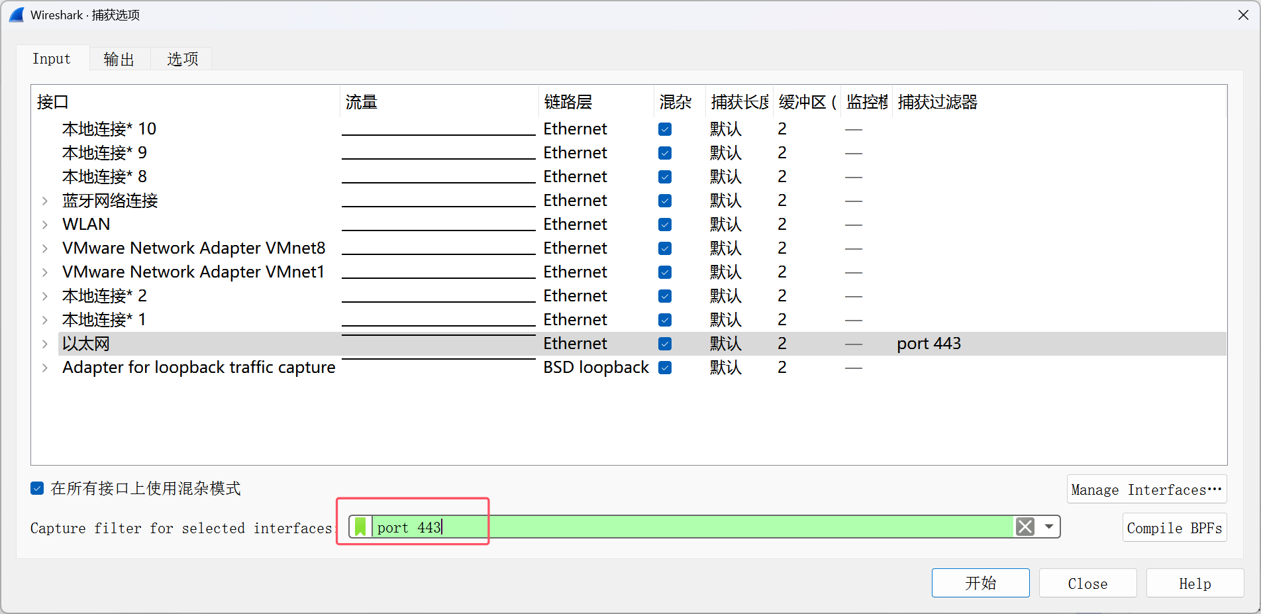Click 默认 snaplen cell in WLAN row
This screenshot has height=614, width=1261.
pos(726,225)
